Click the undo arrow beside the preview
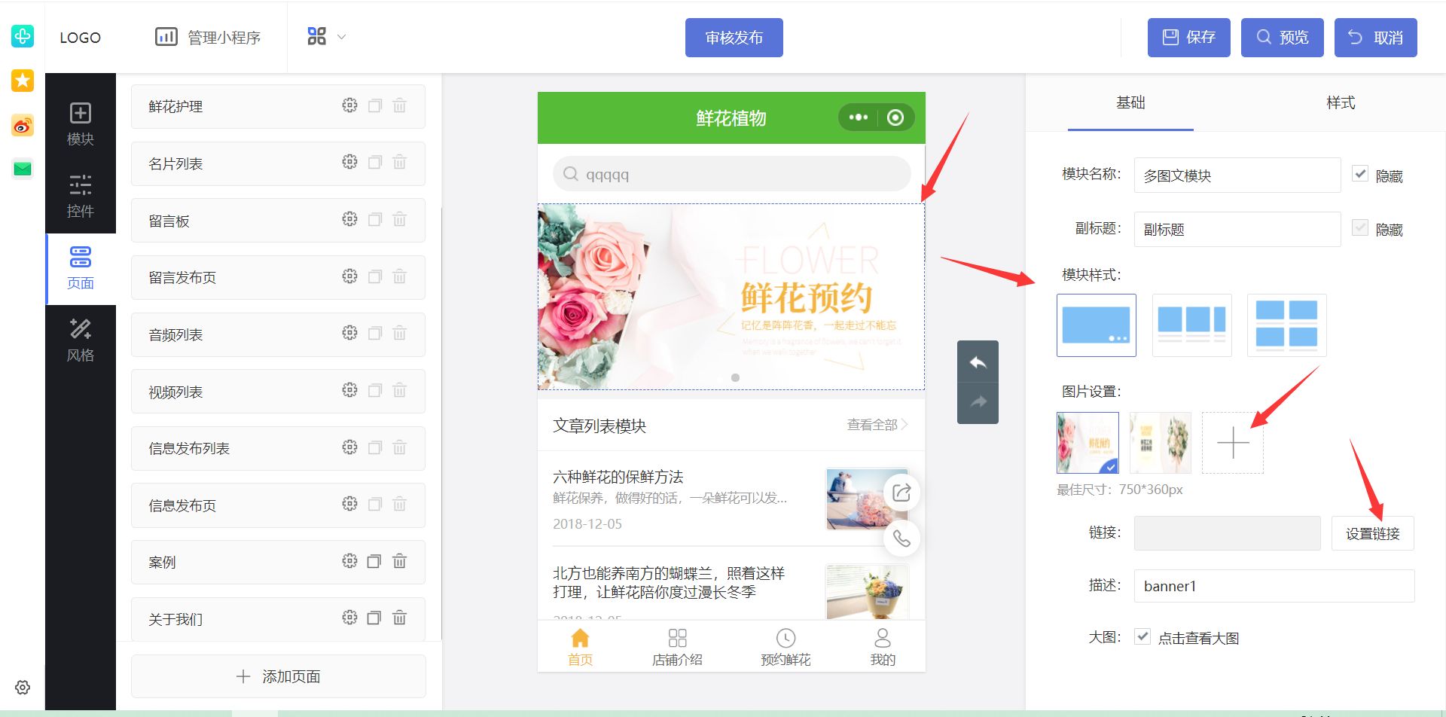The image size is (1446, 717). point(978,362)
